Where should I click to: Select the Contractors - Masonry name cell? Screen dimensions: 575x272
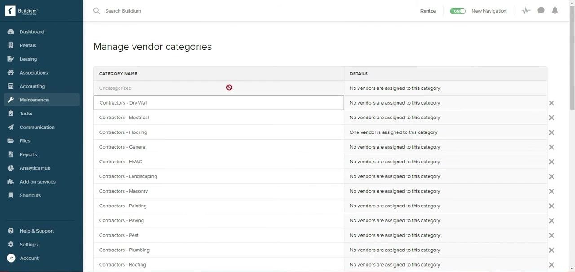(x=219, y=191)
